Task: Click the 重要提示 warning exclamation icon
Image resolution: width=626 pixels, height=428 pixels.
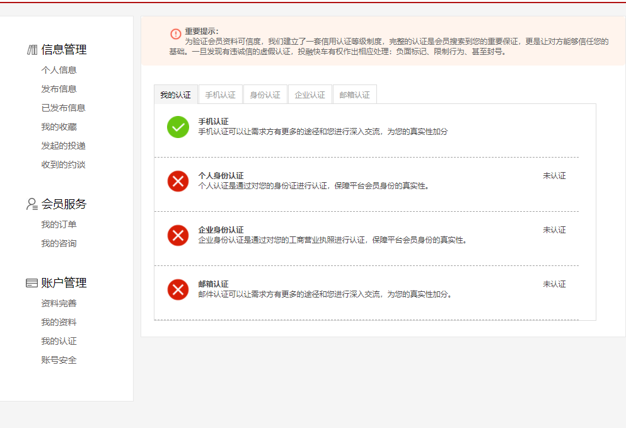Action: pyautogui.click(x=175, y=35)
